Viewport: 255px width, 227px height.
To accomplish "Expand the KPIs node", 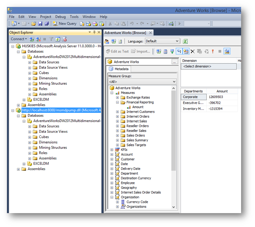I will pyautogui.click(x=112, y=150).
